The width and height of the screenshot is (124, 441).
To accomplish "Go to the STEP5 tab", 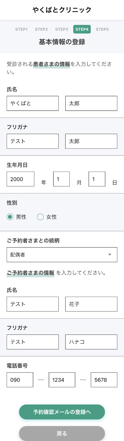I will 102,29.
